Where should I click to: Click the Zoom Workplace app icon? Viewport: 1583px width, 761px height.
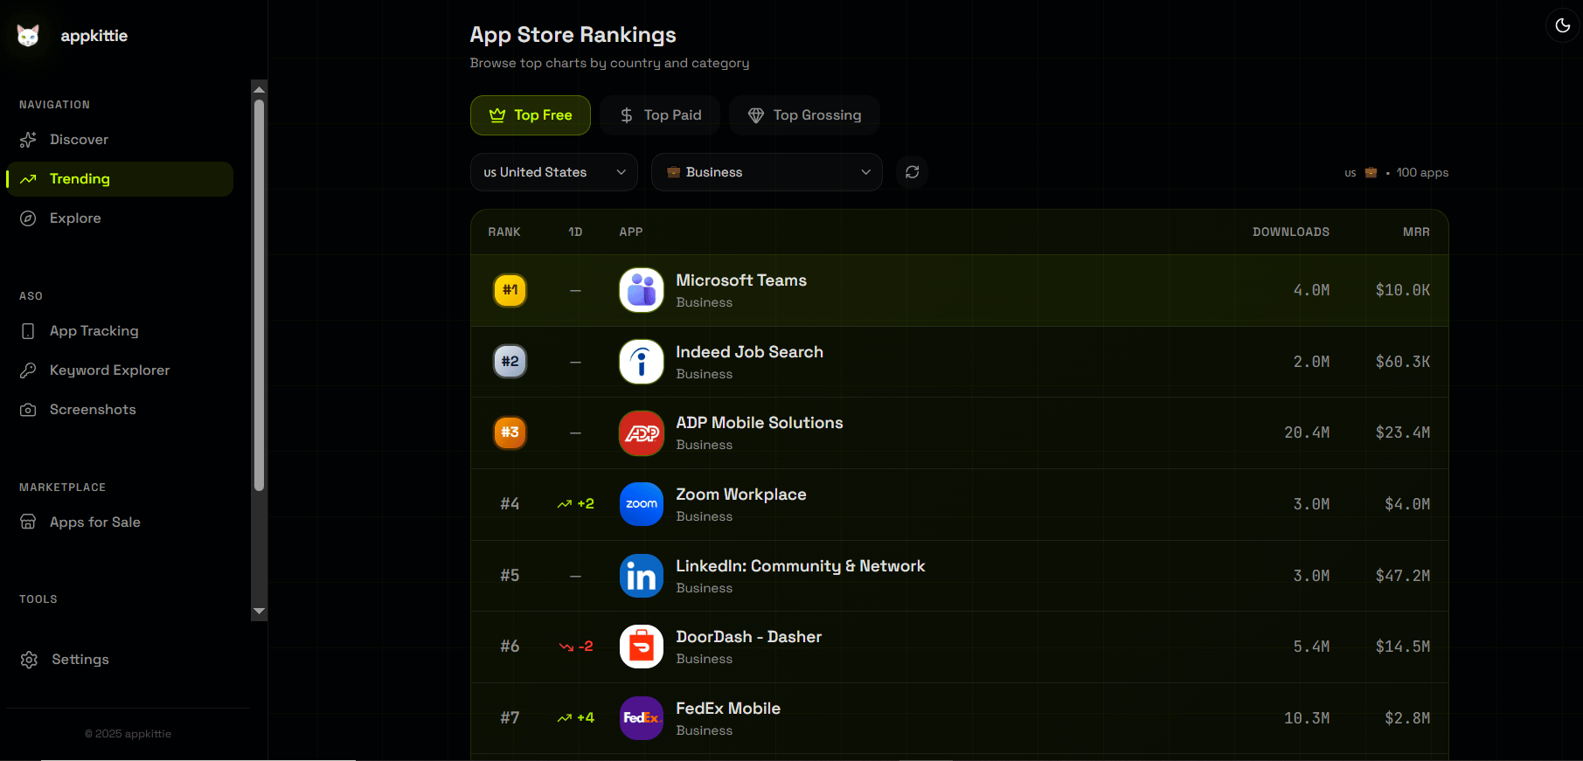(x=642, y=504)
